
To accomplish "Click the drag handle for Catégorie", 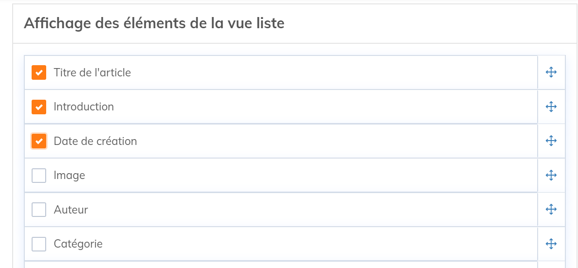I will click(551, 244).
